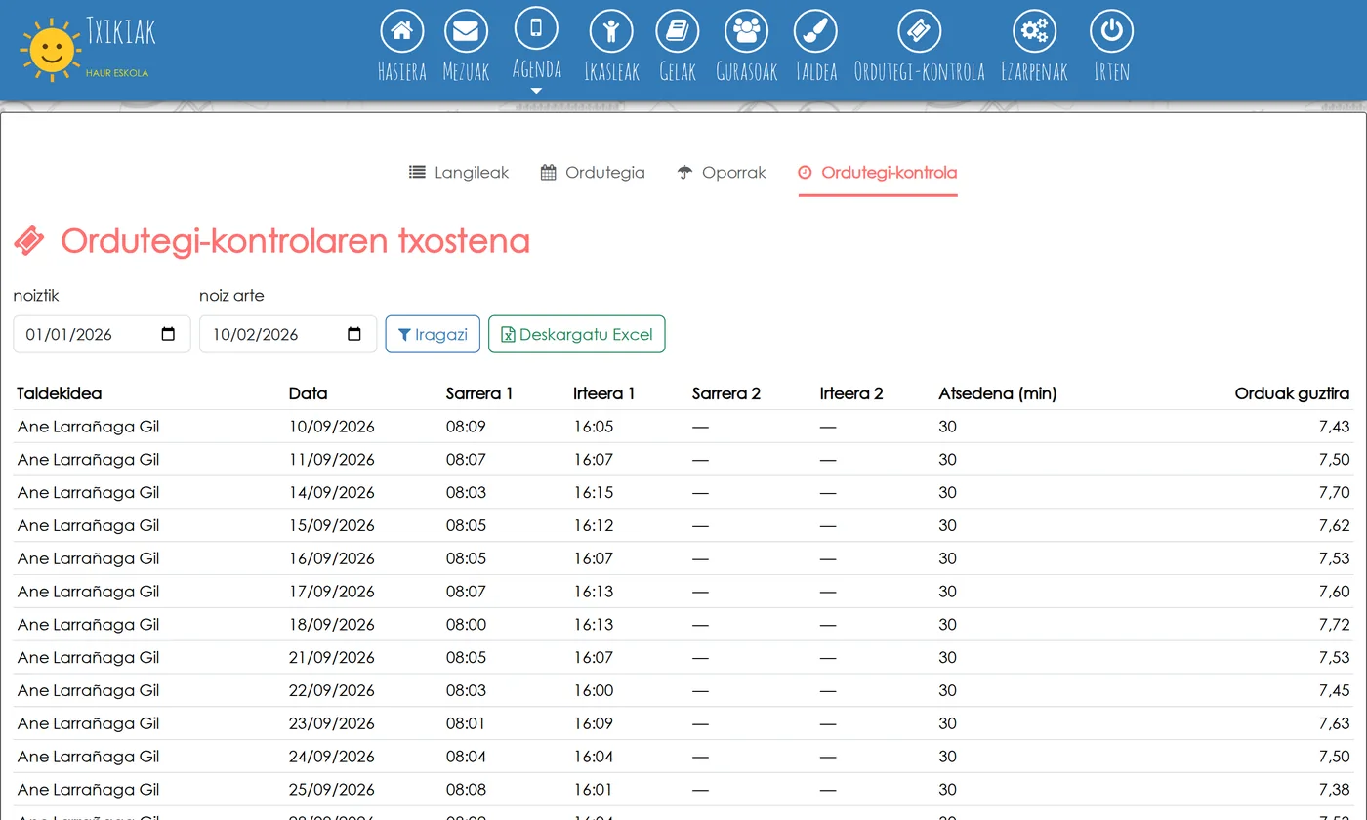The height and width of the screenshot is (820, 1367).
Task: Open Ordutegi-kontrola ticket icon in navbar
Action: tap(919, 31)
